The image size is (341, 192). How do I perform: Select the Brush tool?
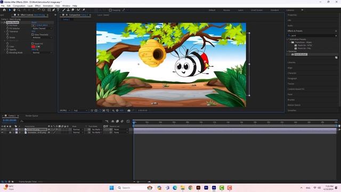(64, 10)
